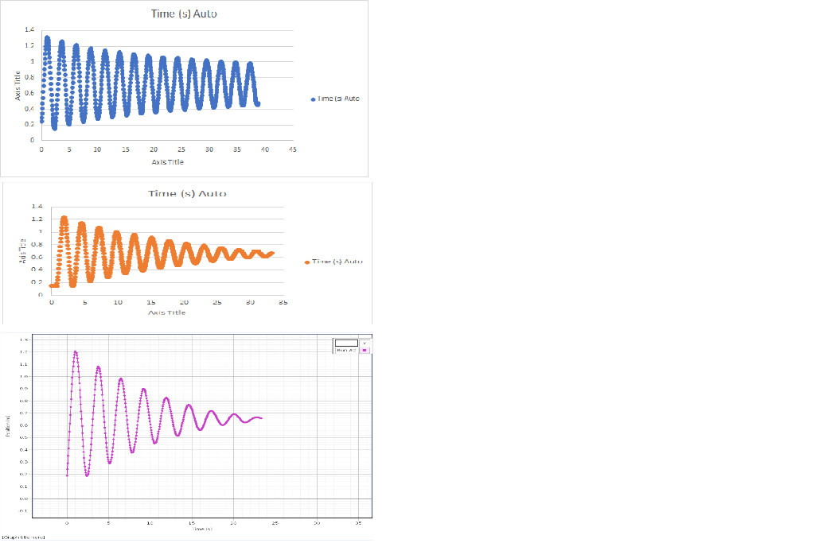
Task: Click the orange legend marker dot
Action: (307, 262)
